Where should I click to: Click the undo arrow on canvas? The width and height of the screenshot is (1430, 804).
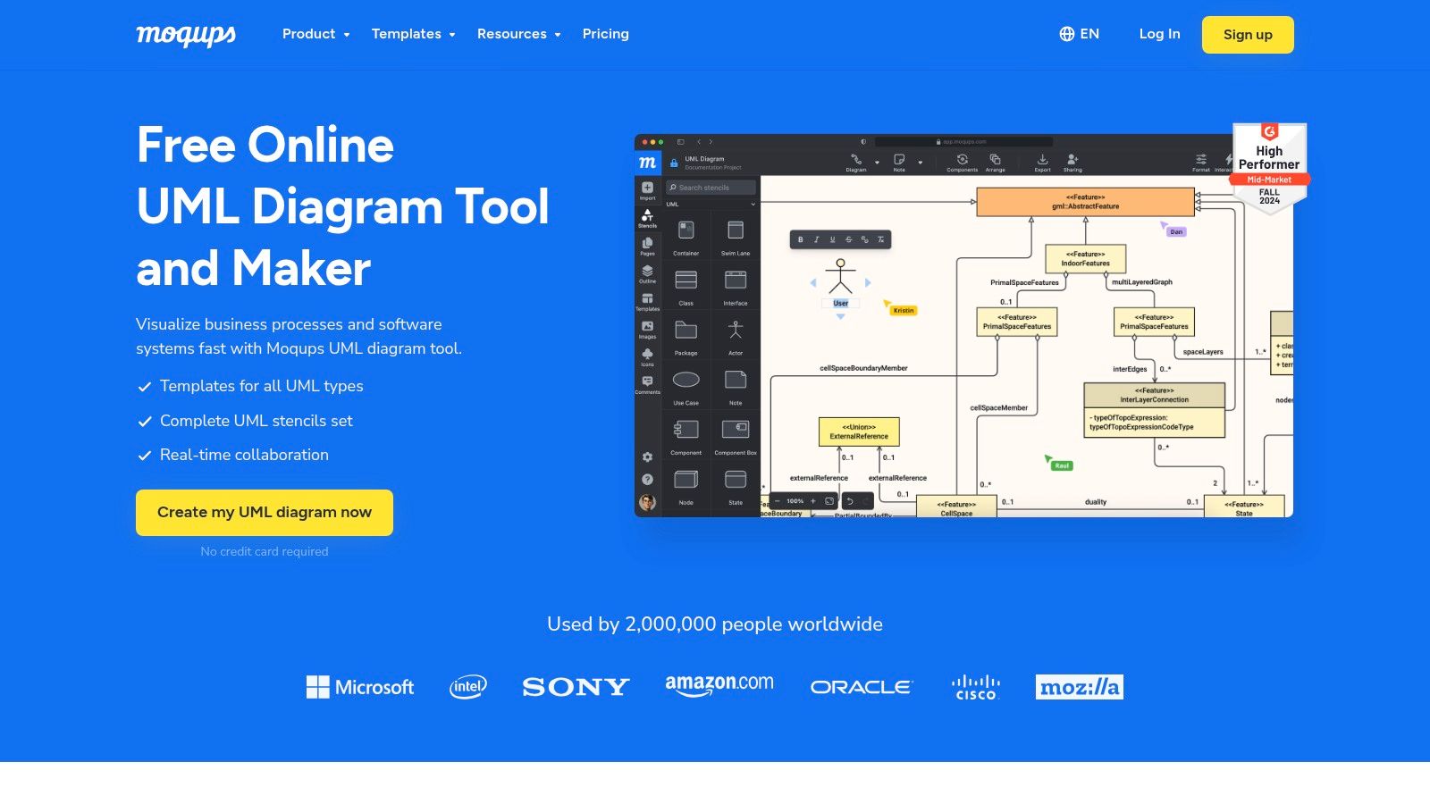click(x=850, y=501)
